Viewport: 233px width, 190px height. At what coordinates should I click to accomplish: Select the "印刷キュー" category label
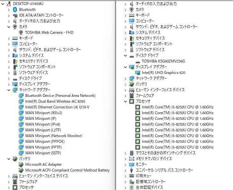(143, 176)
